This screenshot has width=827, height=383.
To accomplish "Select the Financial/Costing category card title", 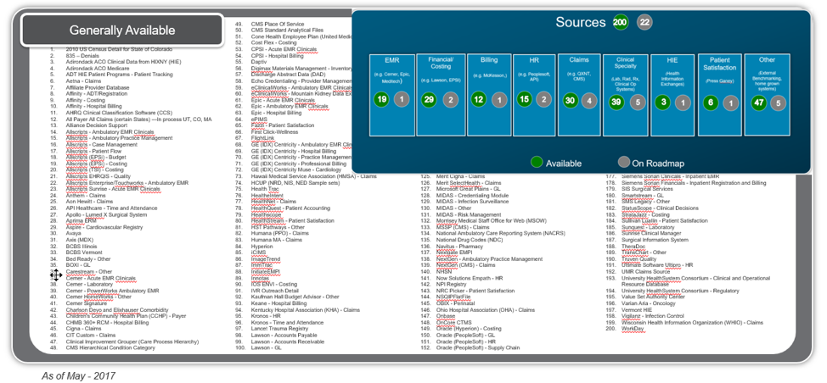I will (x=441, y=64).
